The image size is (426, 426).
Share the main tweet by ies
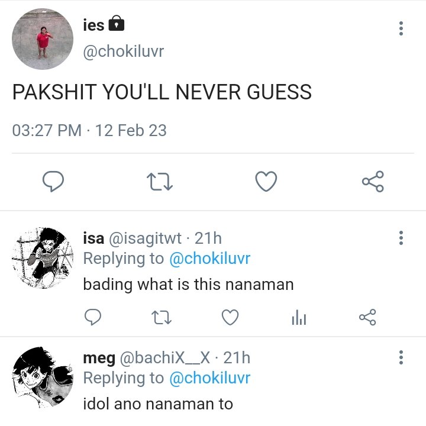click(x=373, y=182)
